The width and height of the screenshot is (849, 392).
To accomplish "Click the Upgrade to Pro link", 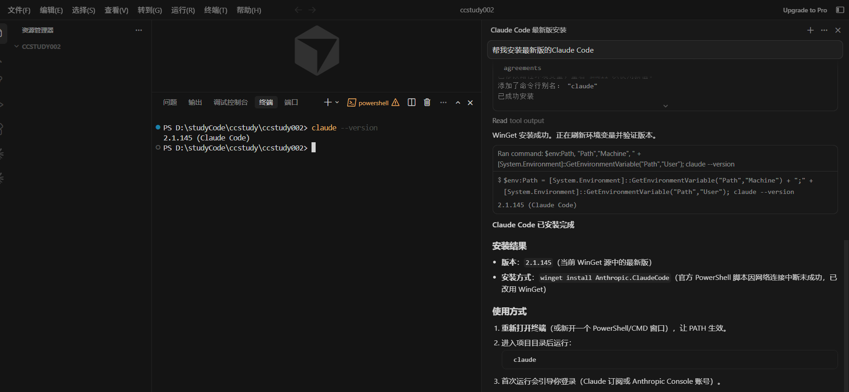I will [805, 10].
